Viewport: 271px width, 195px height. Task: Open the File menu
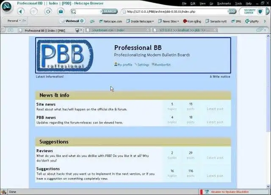184,3
